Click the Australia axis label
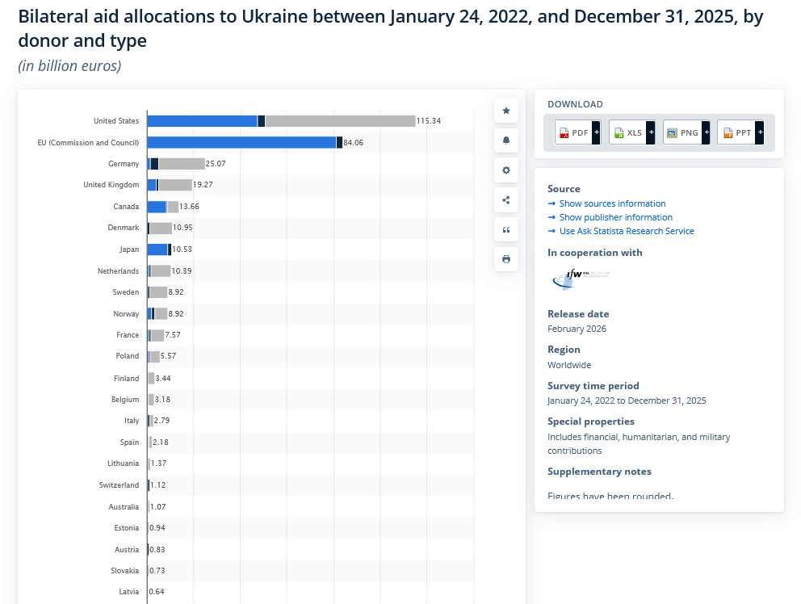This screenshot has width=801, height=604. (124, 507)
